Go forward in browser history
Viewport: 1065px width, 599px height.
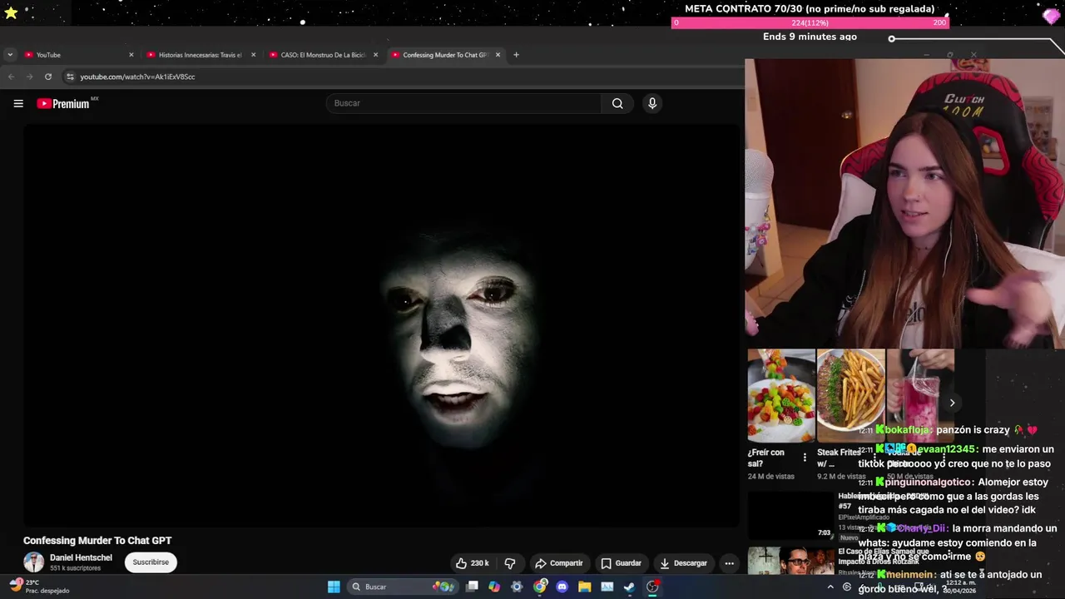[x=29, y=77]
